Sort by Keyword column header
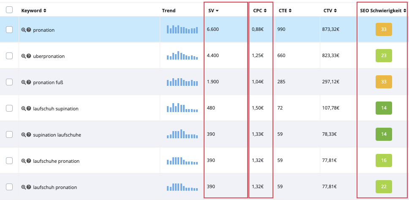The width and height of the screenshot is (409, 200). (34, 11)
